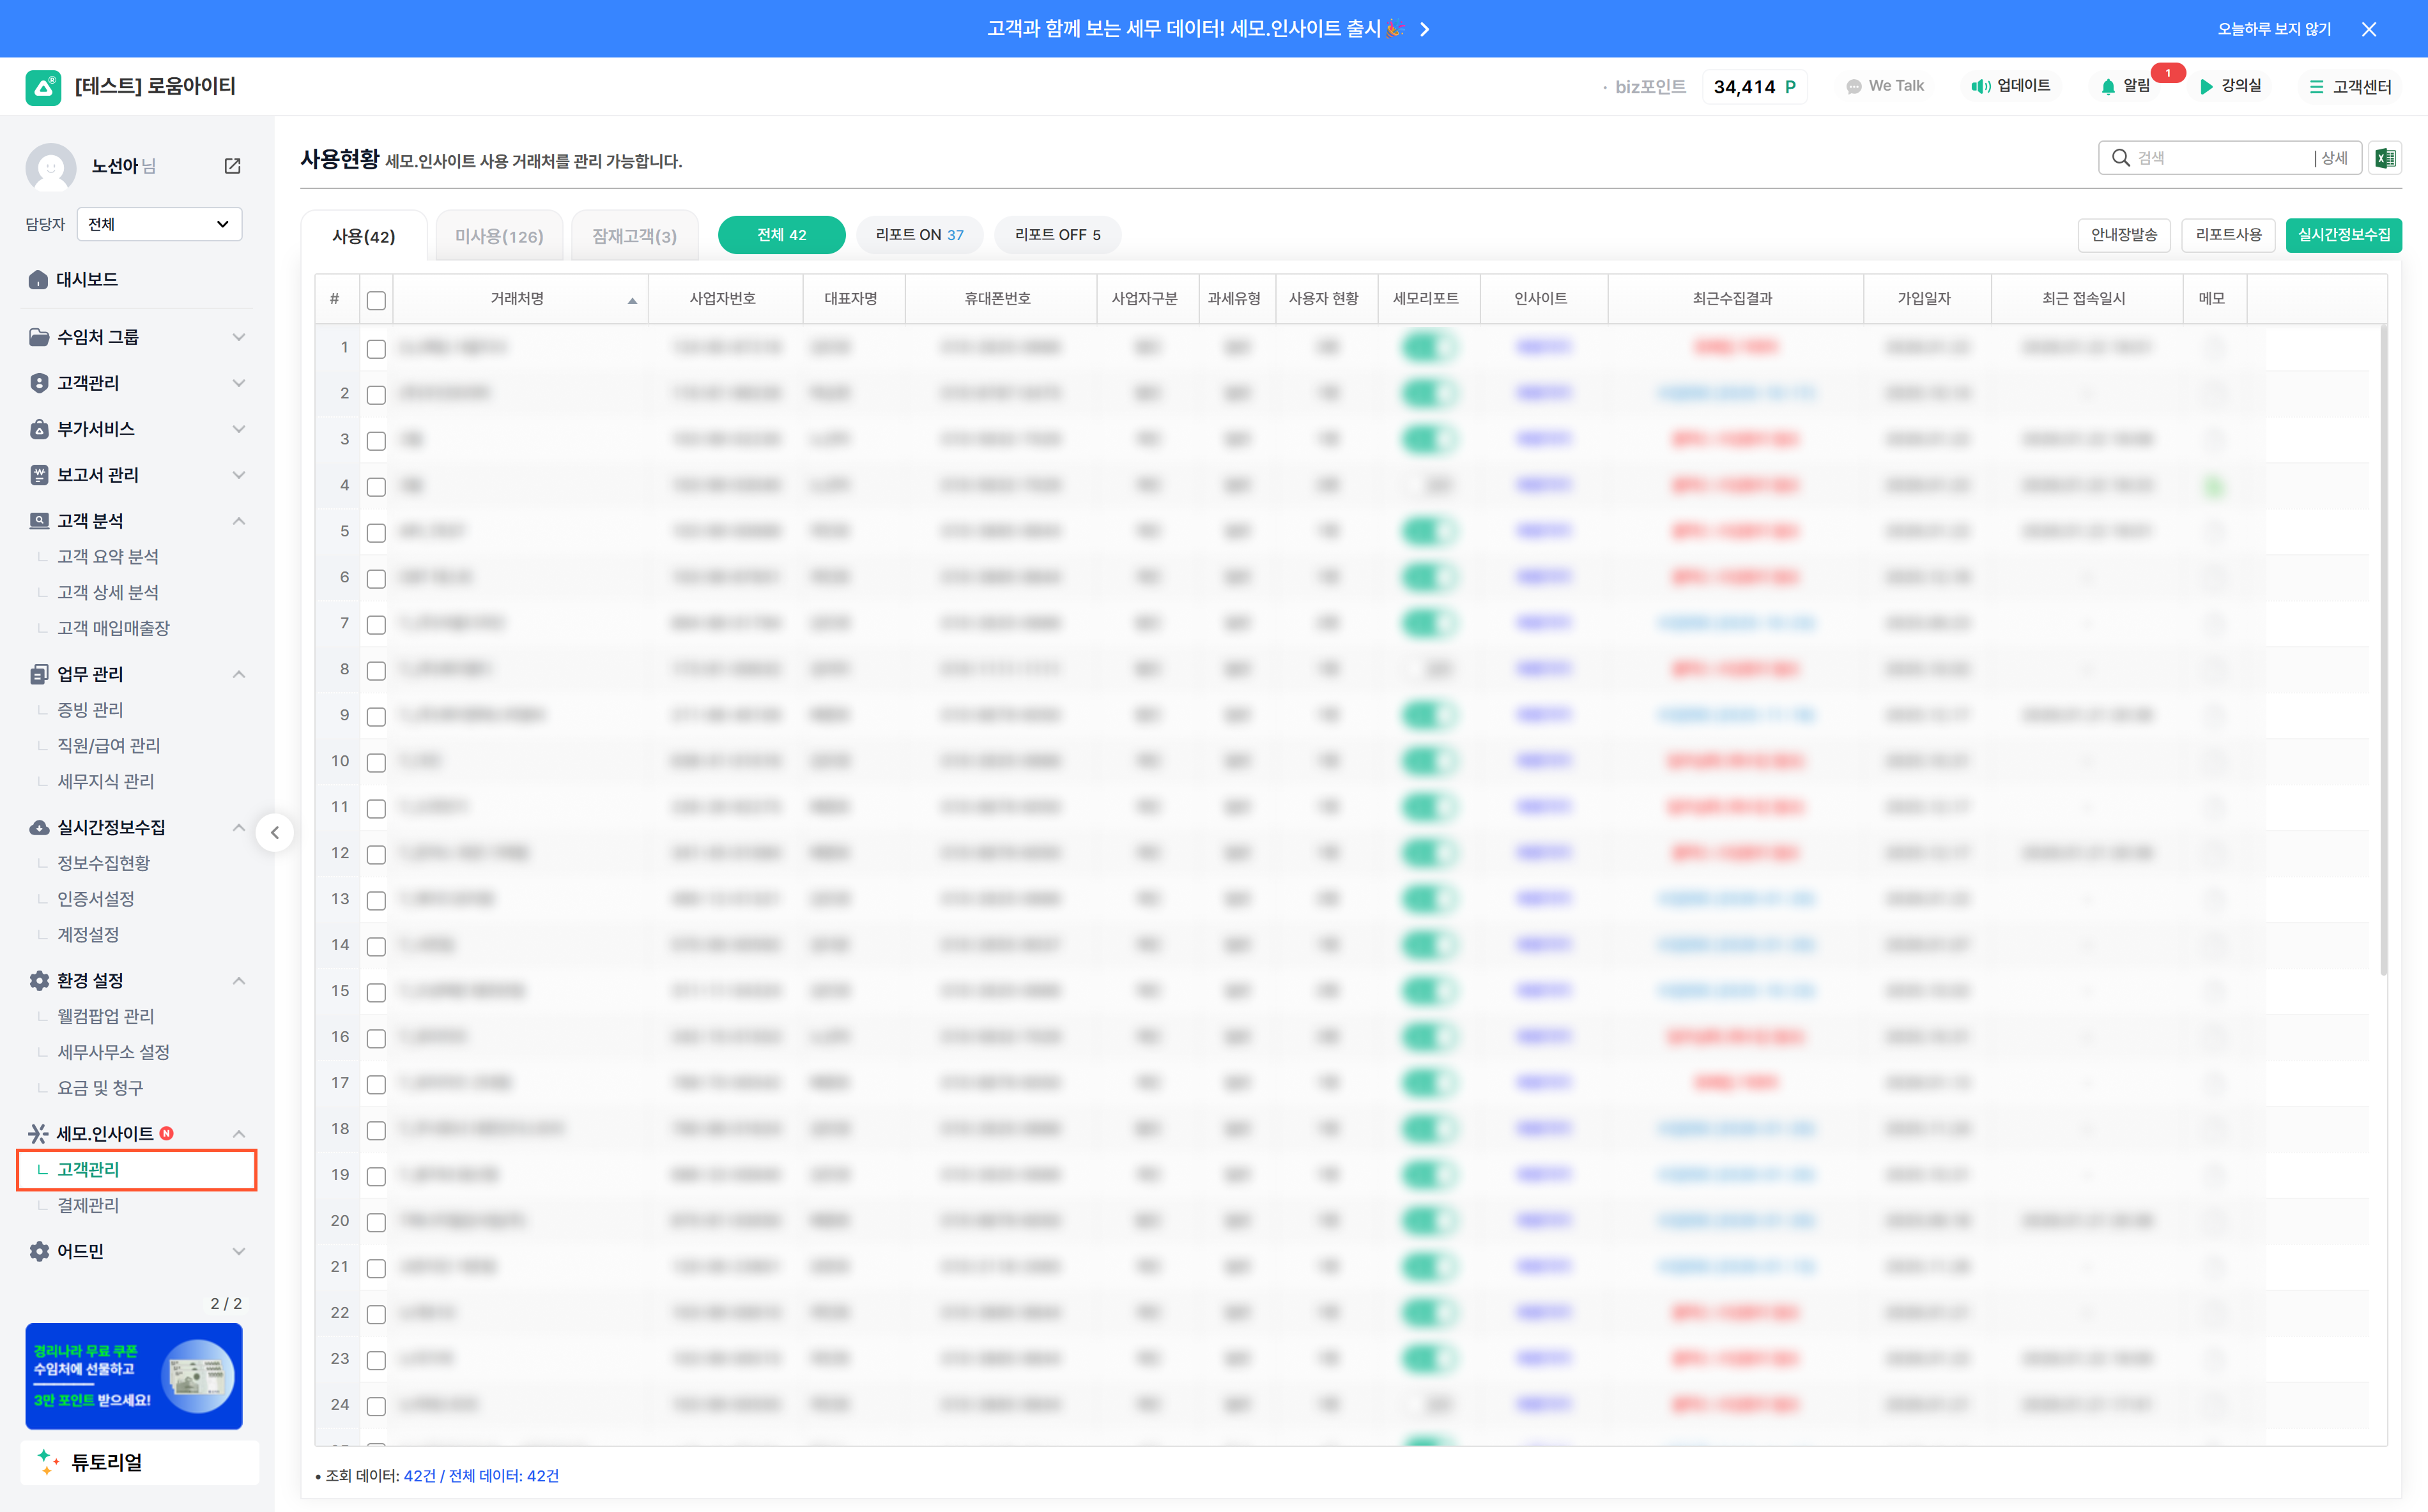Open 결제관리 in sidebar
Screen dimensions: 2428x1512
coord(88,1205)
